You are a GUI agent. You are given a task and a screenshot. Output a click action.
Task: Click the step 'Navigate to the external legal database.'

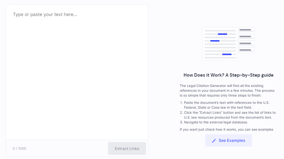pos(216,122)
